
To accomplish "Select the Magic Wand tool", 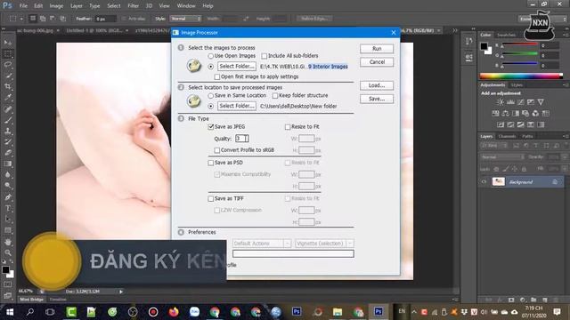I will coord(8,76).
